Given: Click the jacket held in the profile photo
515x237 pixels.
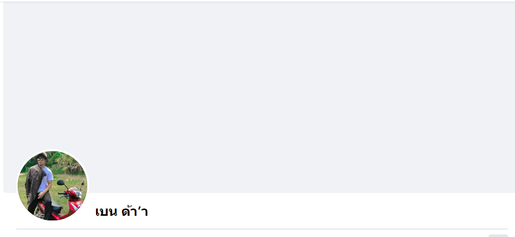Looking at the screenshot, I should point(32,184).
